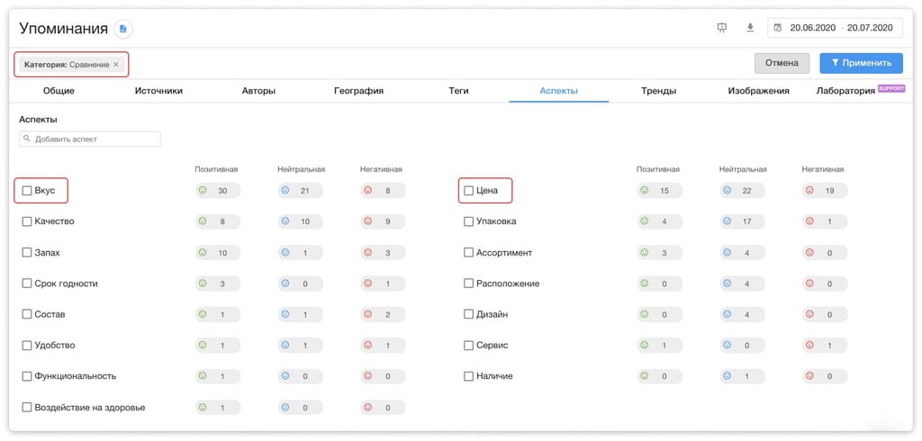Open the presentation mode icon
This screenshot has height=441, width=922.
(722, 28)
